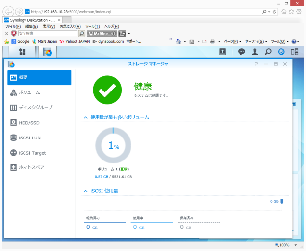306x251 pixels.
Task: Open the DSM main menu icon
Action: [22, 52]
